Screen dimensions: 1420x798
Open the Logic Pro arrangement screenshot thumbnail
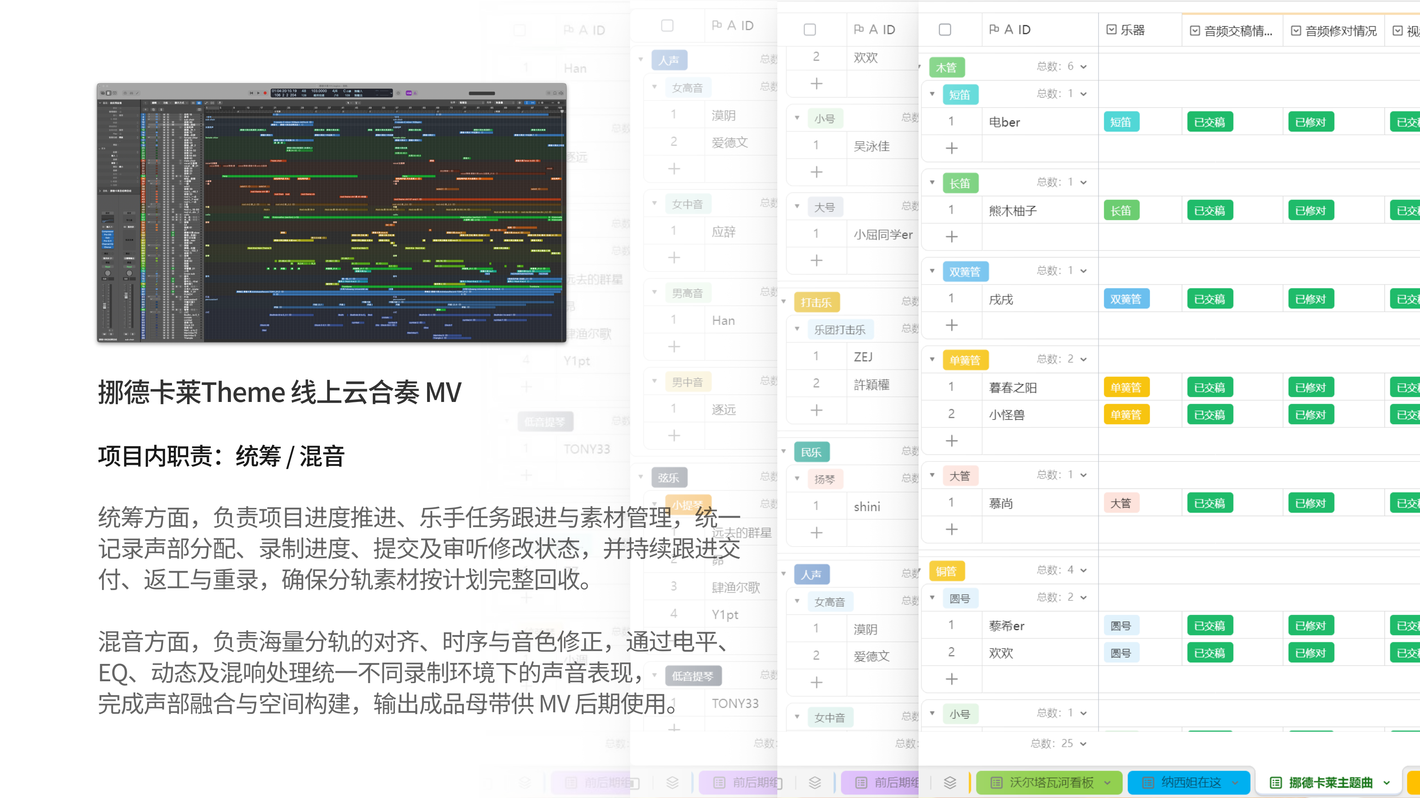pos(331,212)
